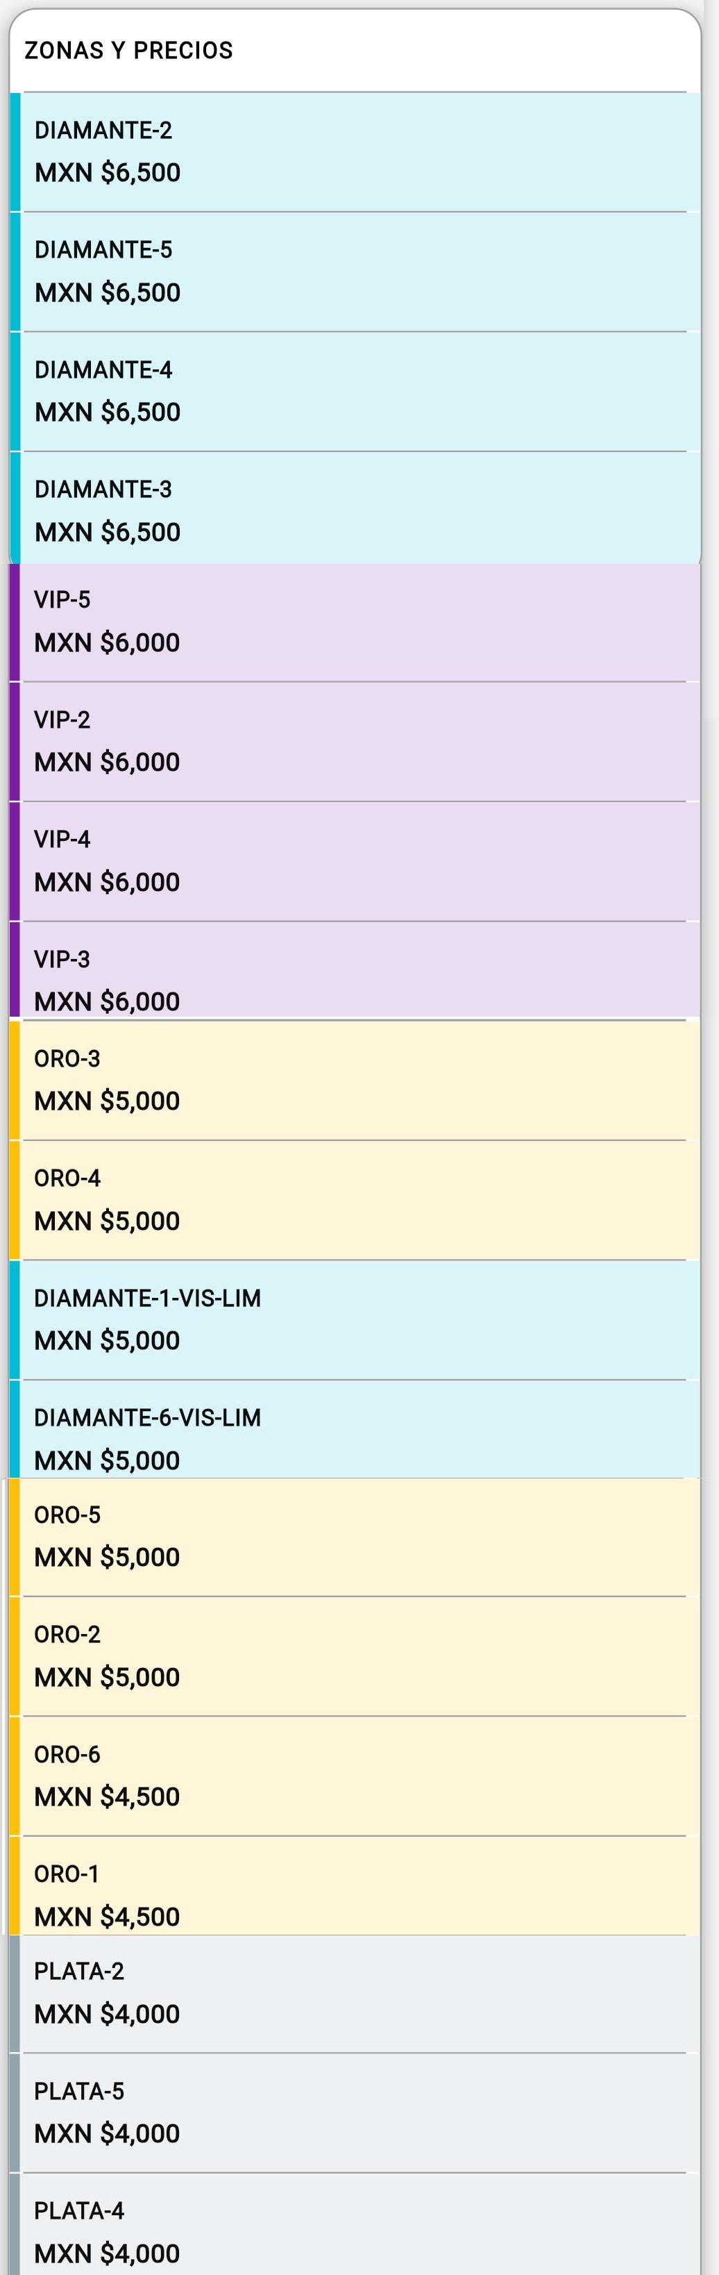
Task: Choose the PLATA-2 zone at MXN $4,000
Action: [355, 1993]
